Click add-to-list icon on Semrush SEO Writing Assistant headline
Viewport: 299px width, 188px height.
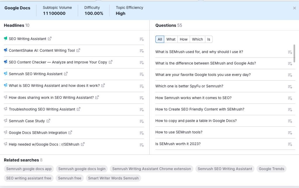pyautogui.click(x=142, y=74)
